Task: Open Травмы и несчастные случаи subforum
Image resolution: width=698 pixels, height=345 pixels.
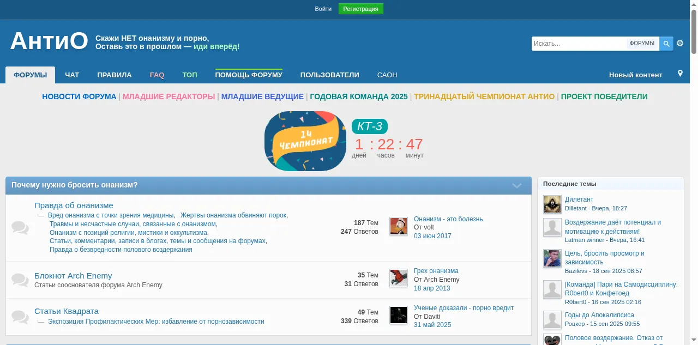Action: pos(133,224)
